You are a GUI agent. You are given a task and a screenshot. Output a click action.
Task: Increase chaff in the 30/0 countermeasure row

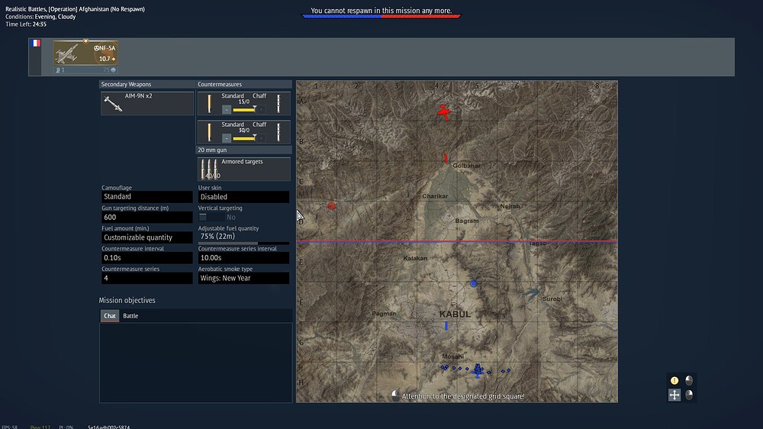(262, 138)
